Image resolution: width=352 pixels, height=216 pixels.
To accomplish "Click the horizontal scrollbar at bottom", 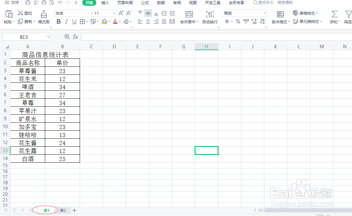I will pyautogui.click(x=308, y=210).
